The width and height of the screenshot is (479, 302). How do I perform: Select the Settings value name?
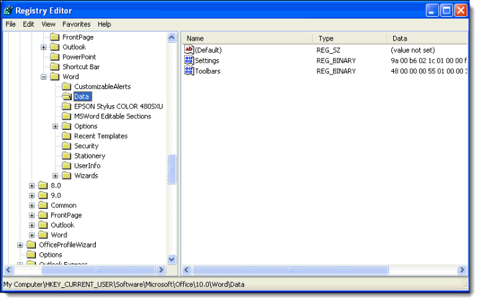207,61
